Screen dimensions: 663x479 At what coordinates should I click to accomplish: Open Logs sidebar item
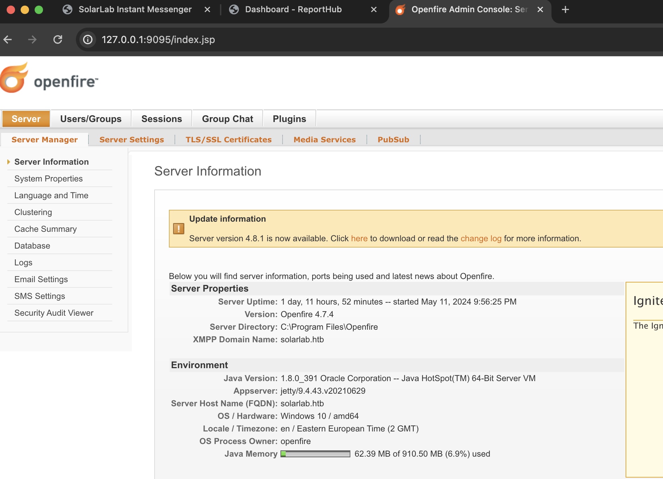pos(23,263)
